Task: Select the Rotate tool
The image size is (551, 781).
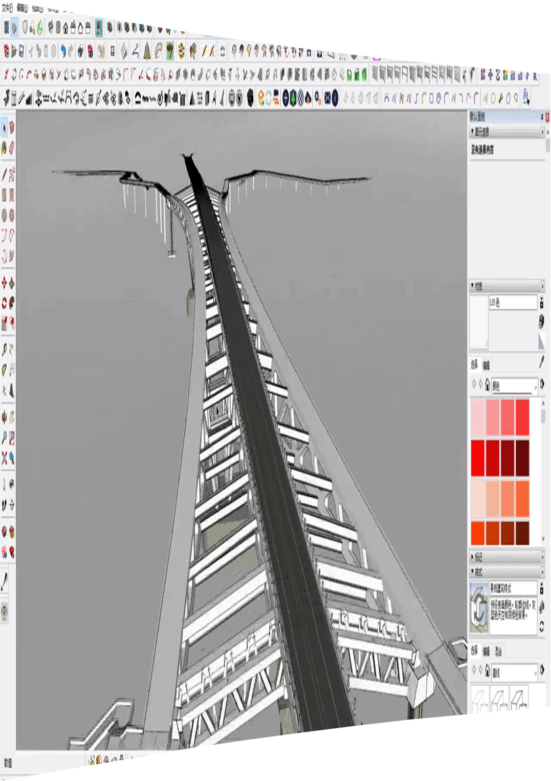Action: tap(5, 303)
